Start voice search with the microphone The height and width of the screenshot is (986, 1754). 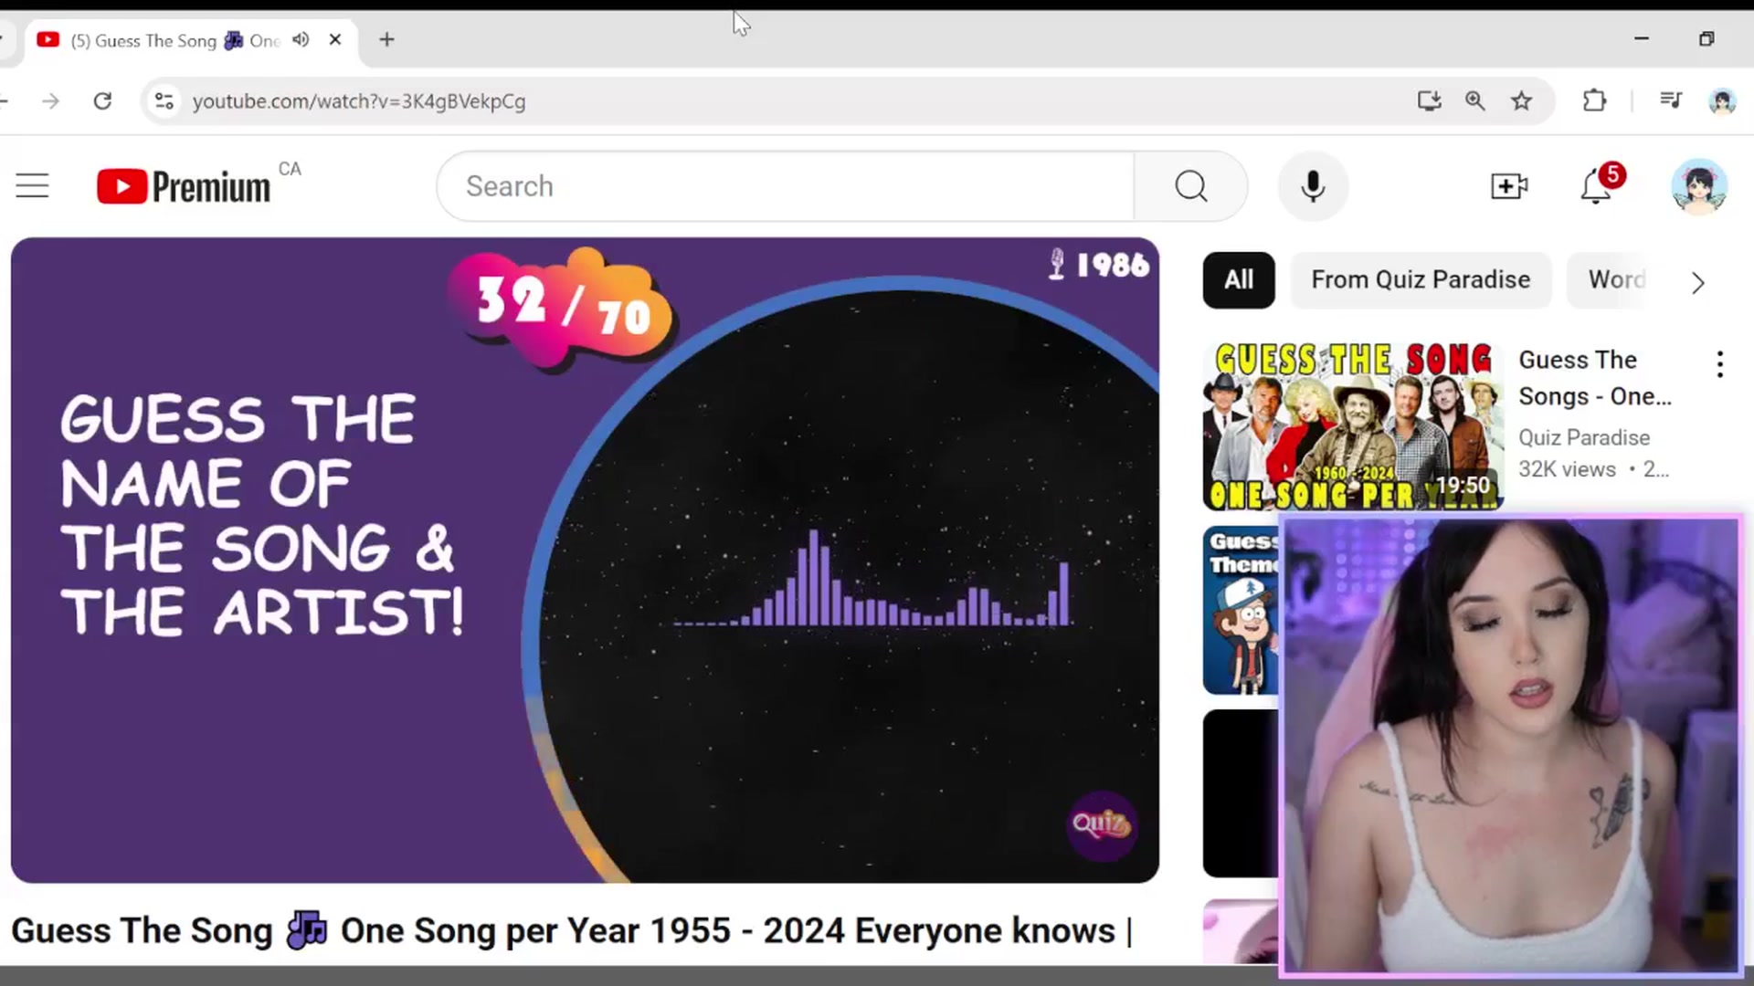pos(1313,186)
